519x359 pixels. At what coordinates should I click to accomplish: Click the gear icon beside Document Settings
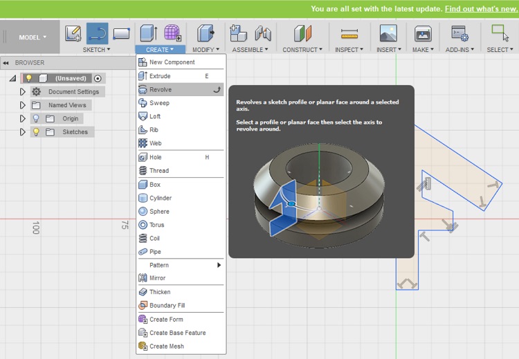click(37, 92)
